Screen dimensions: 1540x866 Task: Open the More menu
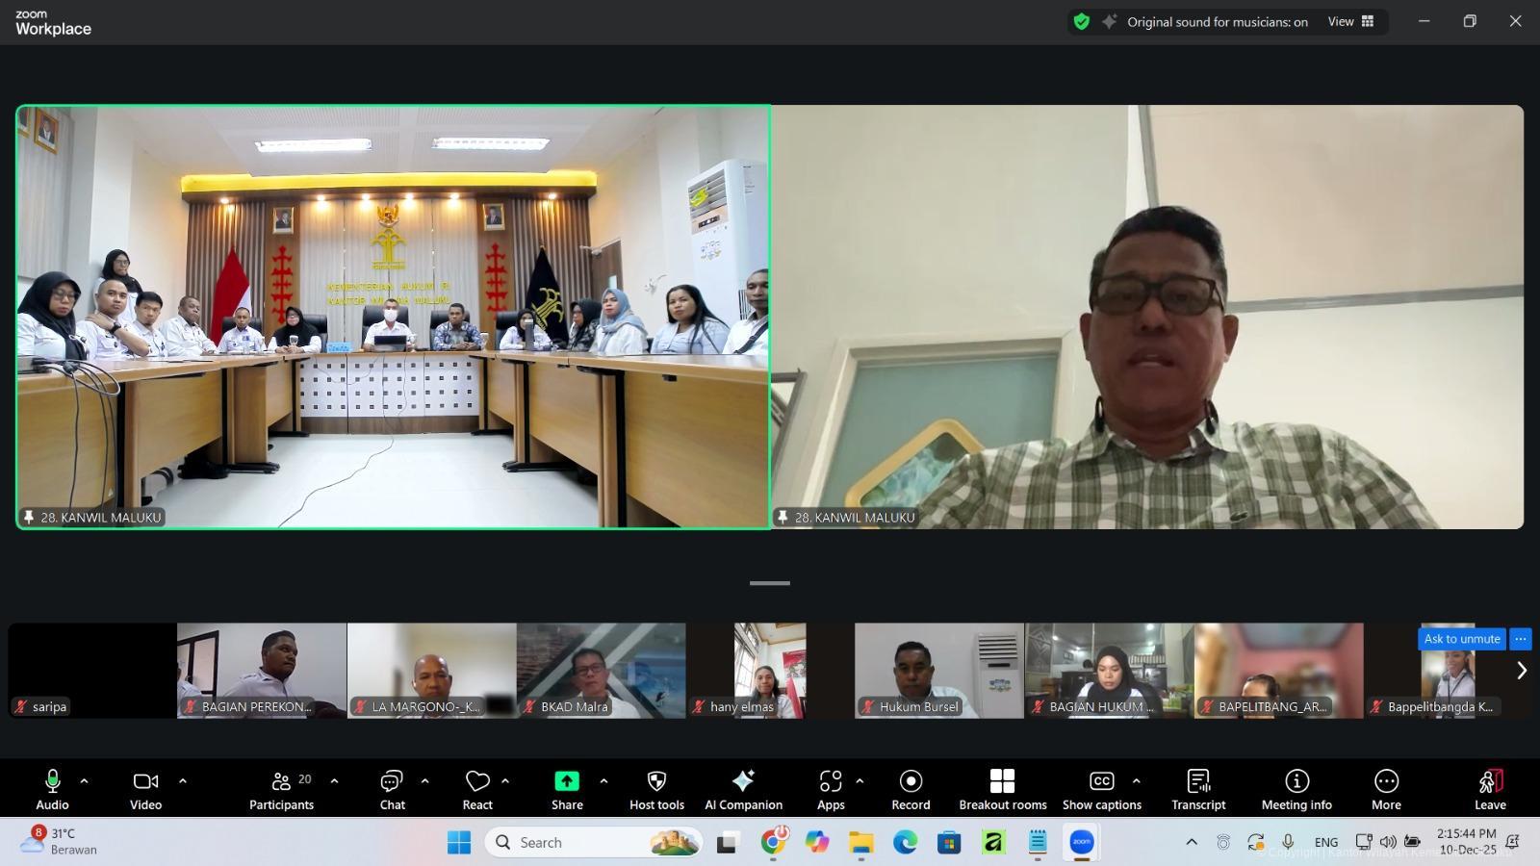click(1386, 789)
